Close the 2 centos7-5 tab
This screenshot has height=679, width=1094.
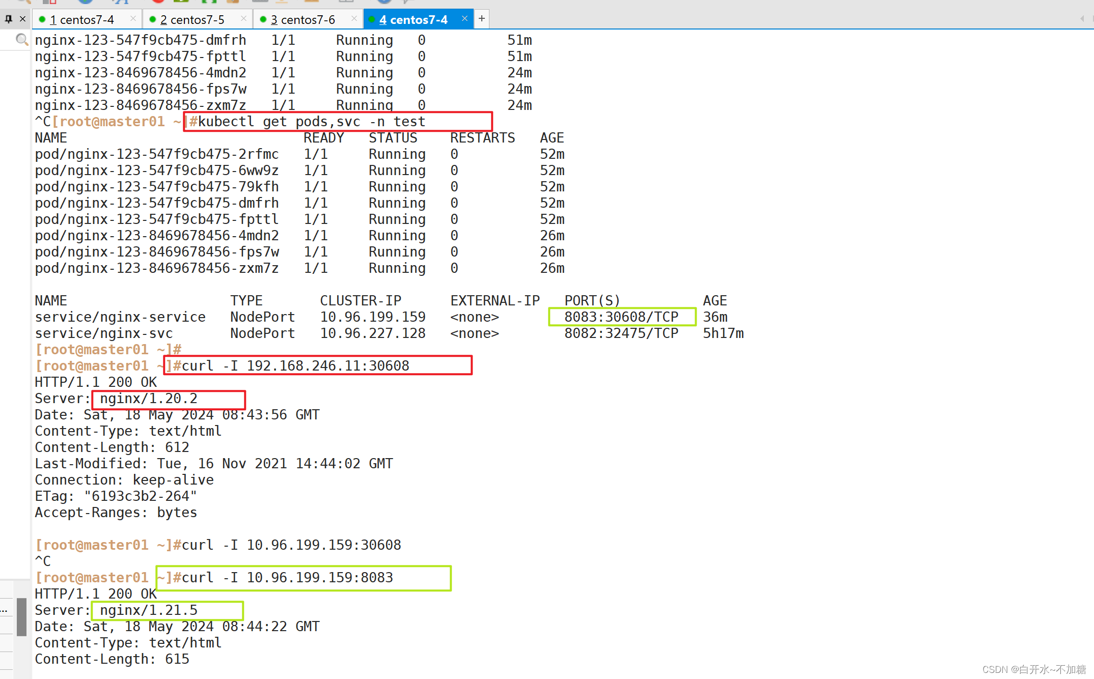pos(243,18)
